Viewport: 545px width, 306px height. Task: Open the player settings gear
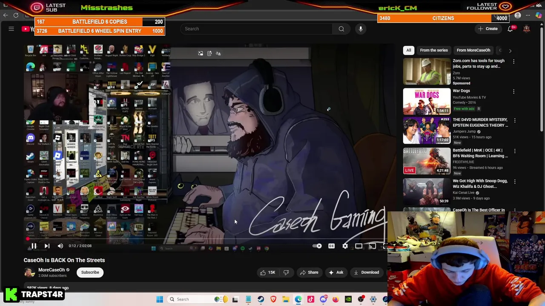coord(345,246)
